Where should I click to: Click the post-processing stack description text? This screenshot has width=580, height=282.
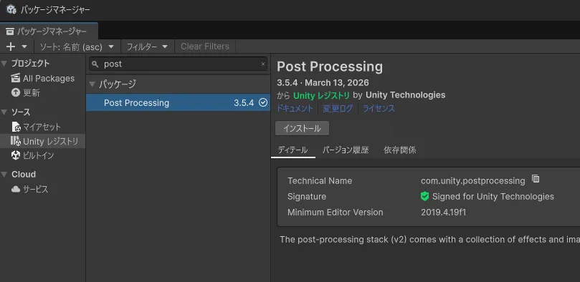point(430,240)
